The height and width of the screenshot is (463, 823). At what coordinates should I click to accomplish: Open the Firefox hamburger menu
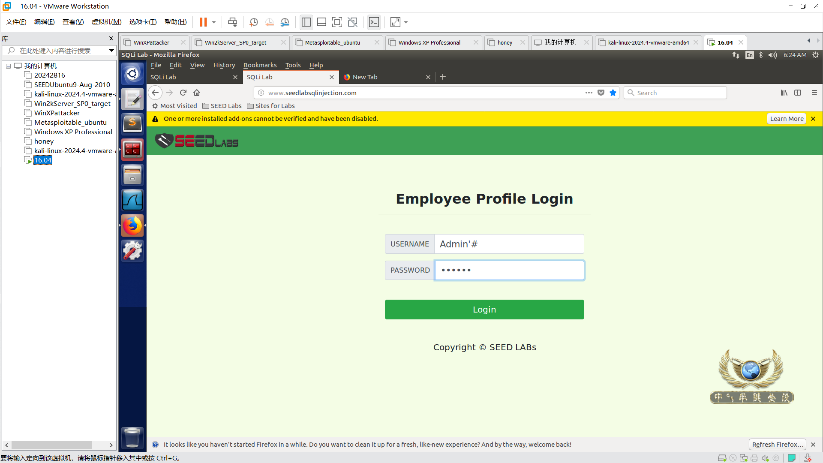point(814,93)
